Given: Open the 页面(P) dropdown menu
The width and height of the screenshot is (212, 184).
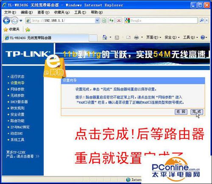Looking at the screenshot, I should coord(153,37).
